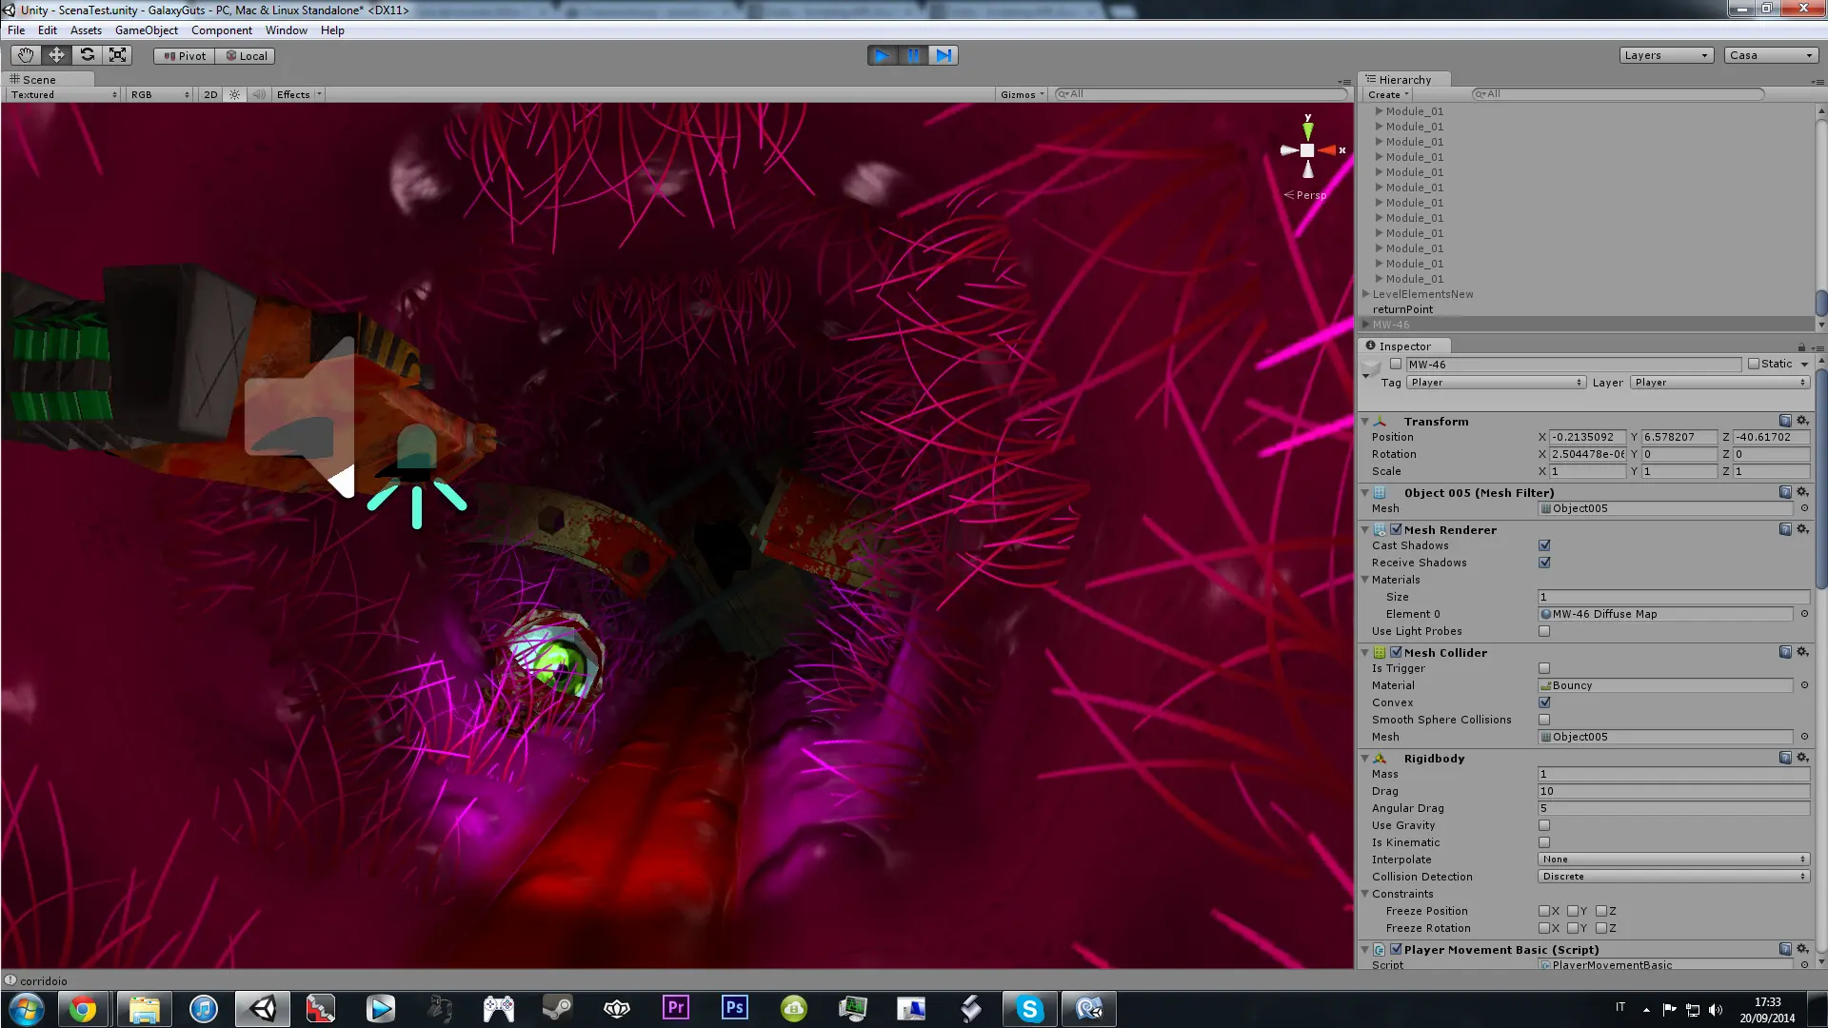Toggle Cast Shadows checkbox
Screen dimensions: 1828x1028
pyautogui.click(x=1544, y=545)
